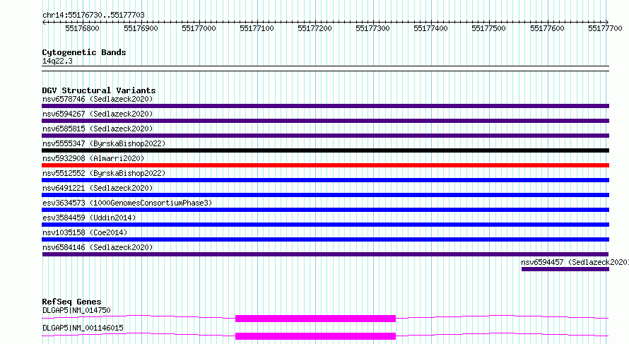
Task: Click ruler position 55177700
Action: click(x=605, y=28)
